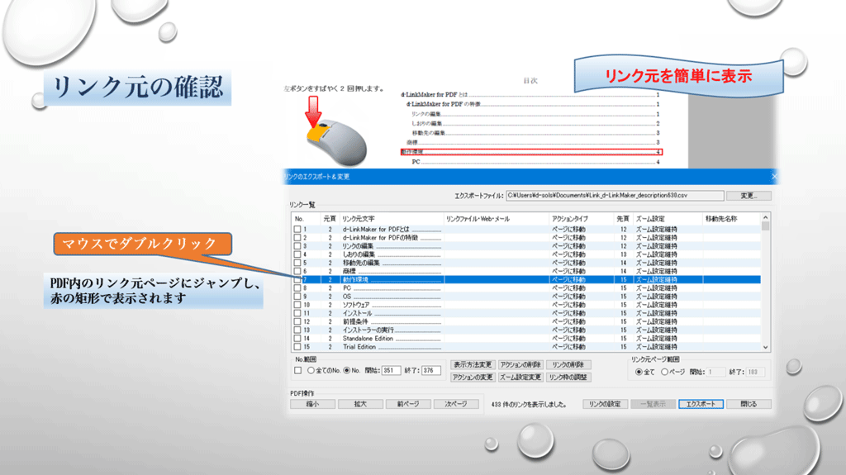The image size is (846, 475).
Task: Sort by the No. column header
Action: [306, 219]
